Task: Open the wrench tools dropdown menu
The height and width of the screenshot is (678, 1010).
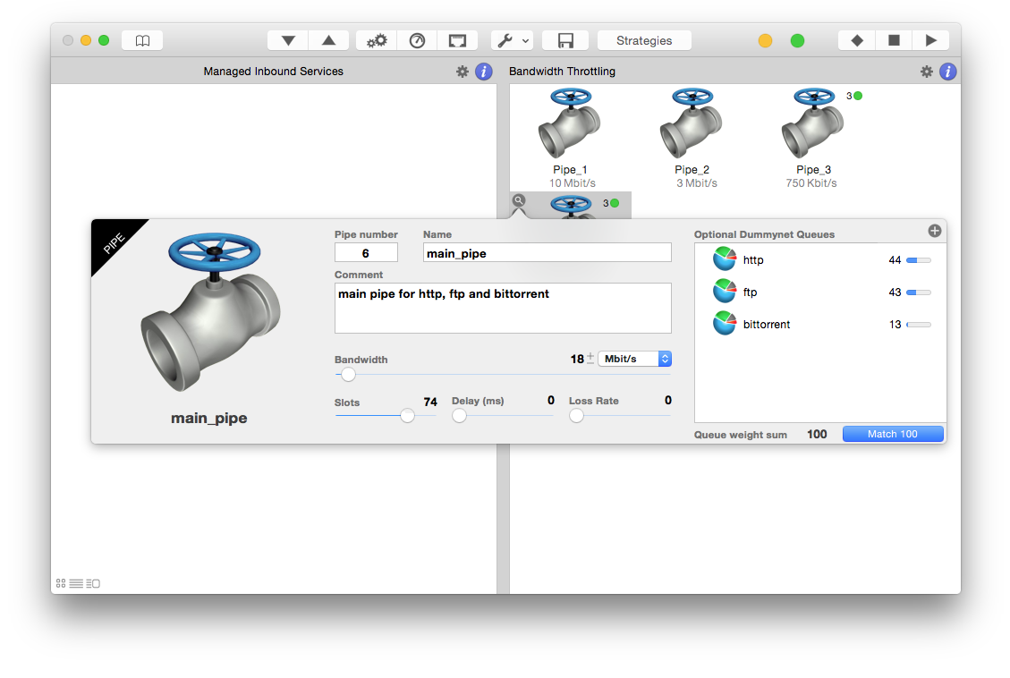Action: click(x=512, y=40)
